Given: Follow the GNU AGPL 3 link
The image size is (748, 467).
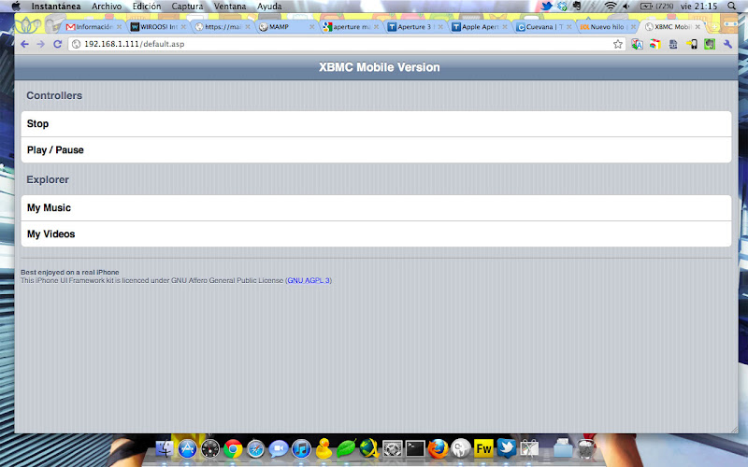Looking at the screenshot, I should click(309, 281).
